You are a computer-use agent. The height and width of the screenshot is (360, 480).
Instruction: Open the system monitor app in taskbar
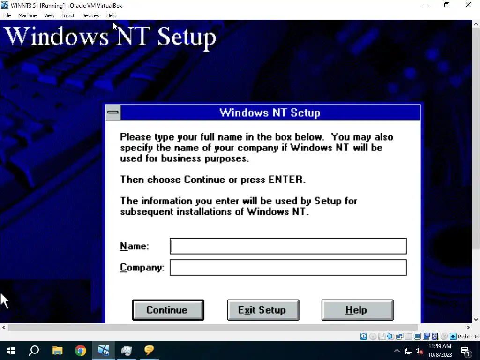click(x=127, y=351)
